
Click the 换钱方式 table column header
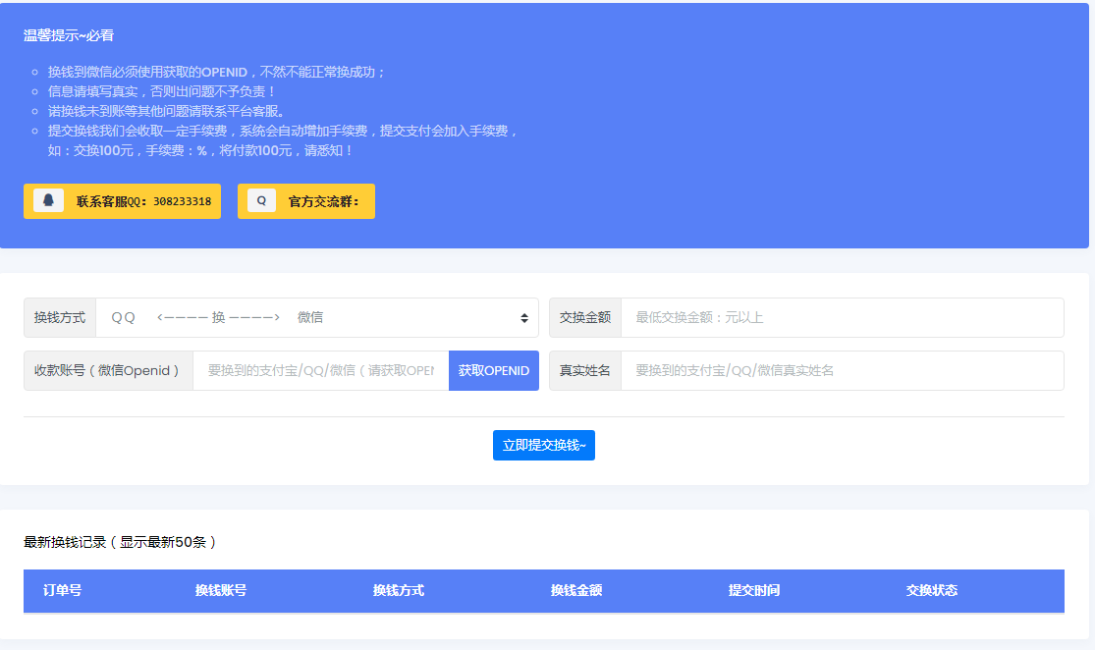(x=398, y=591)
